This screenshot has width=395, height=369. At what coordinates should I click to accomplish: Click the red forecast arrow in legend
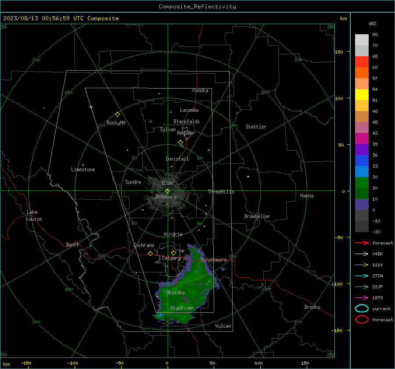pos(362,243)
